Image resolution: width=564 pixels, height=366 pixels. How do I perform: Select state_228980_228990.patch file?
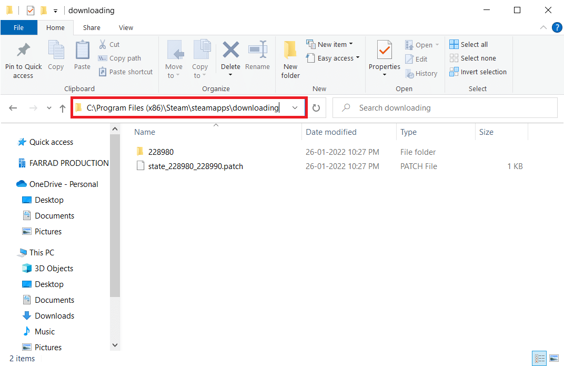pos(195,166)
